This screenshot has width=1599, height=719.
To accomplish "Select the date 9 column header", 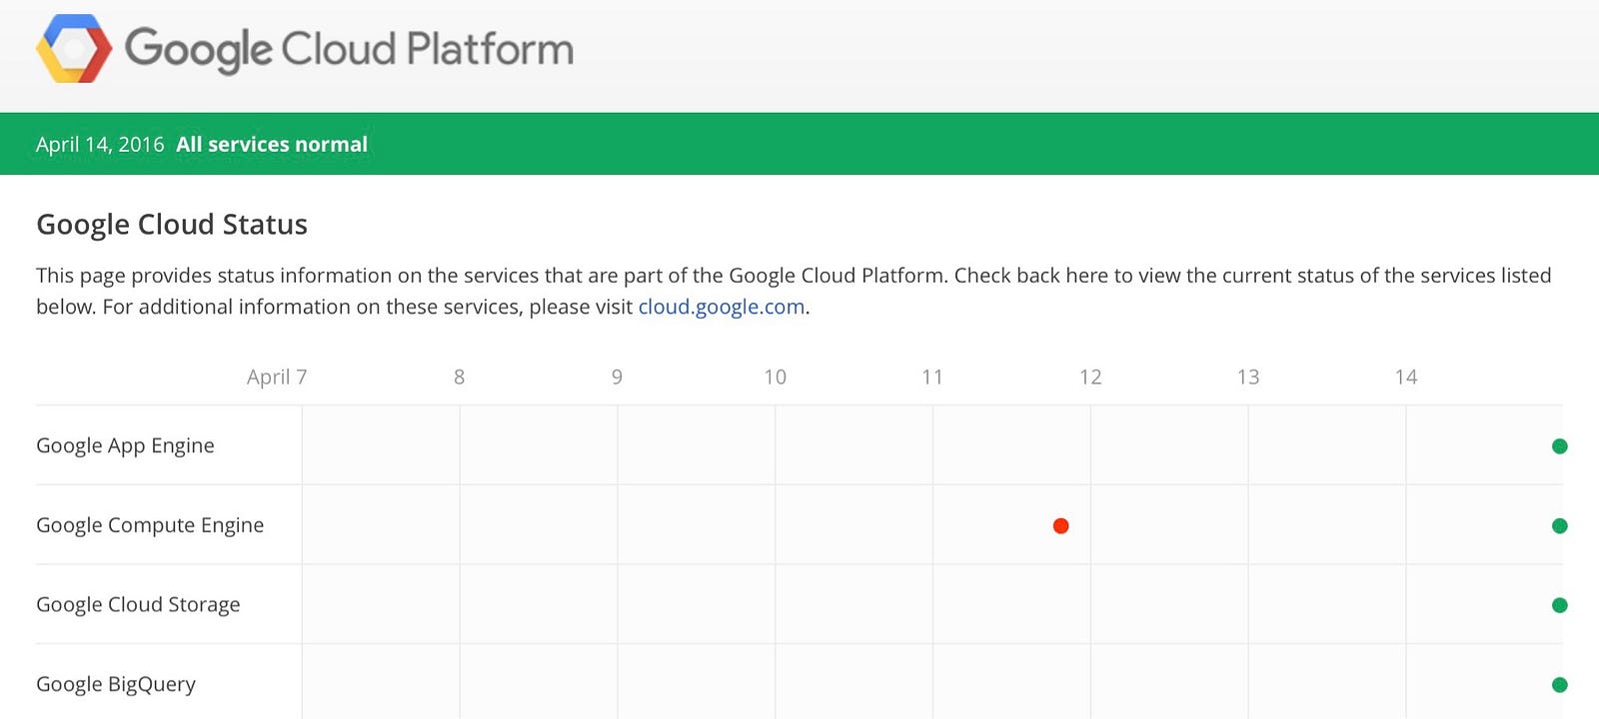I will [x=617, y=377].
